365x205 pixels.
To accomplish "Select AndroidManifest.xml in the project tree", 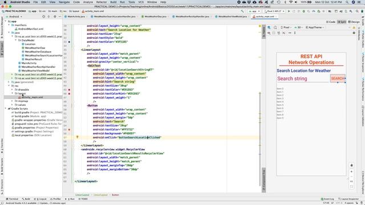I will click(29, 29).
